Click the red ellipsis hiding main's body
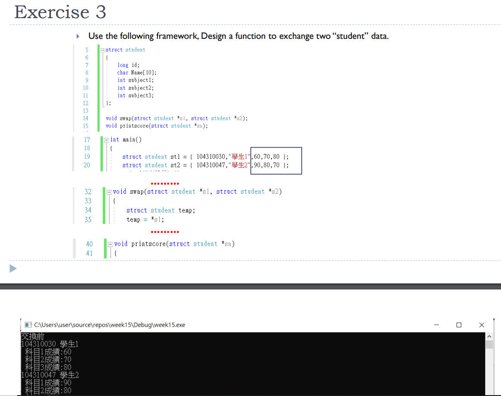 (165, 183)
